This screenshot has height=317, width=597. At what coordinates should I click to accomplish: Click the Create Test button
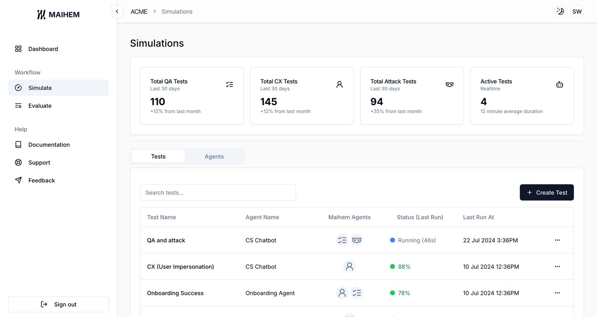pyautogui.click(x=547, y=192)
